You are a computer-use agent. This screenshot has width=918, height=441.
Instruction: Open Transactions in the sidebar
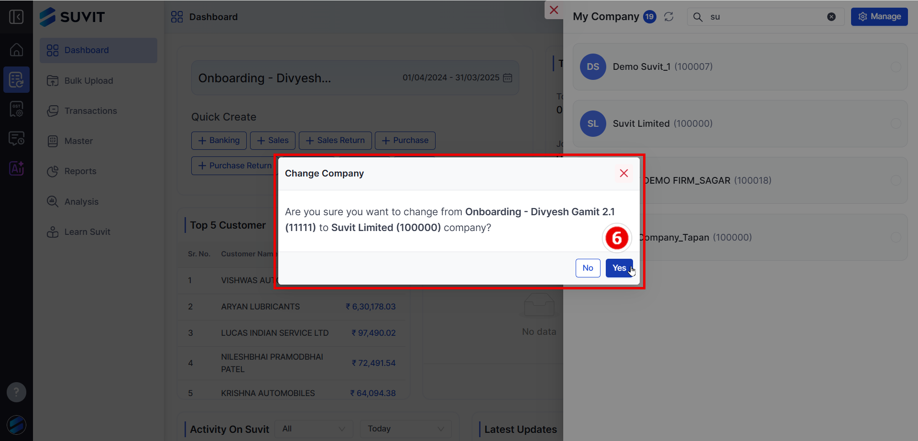click(x=98, y=111)
